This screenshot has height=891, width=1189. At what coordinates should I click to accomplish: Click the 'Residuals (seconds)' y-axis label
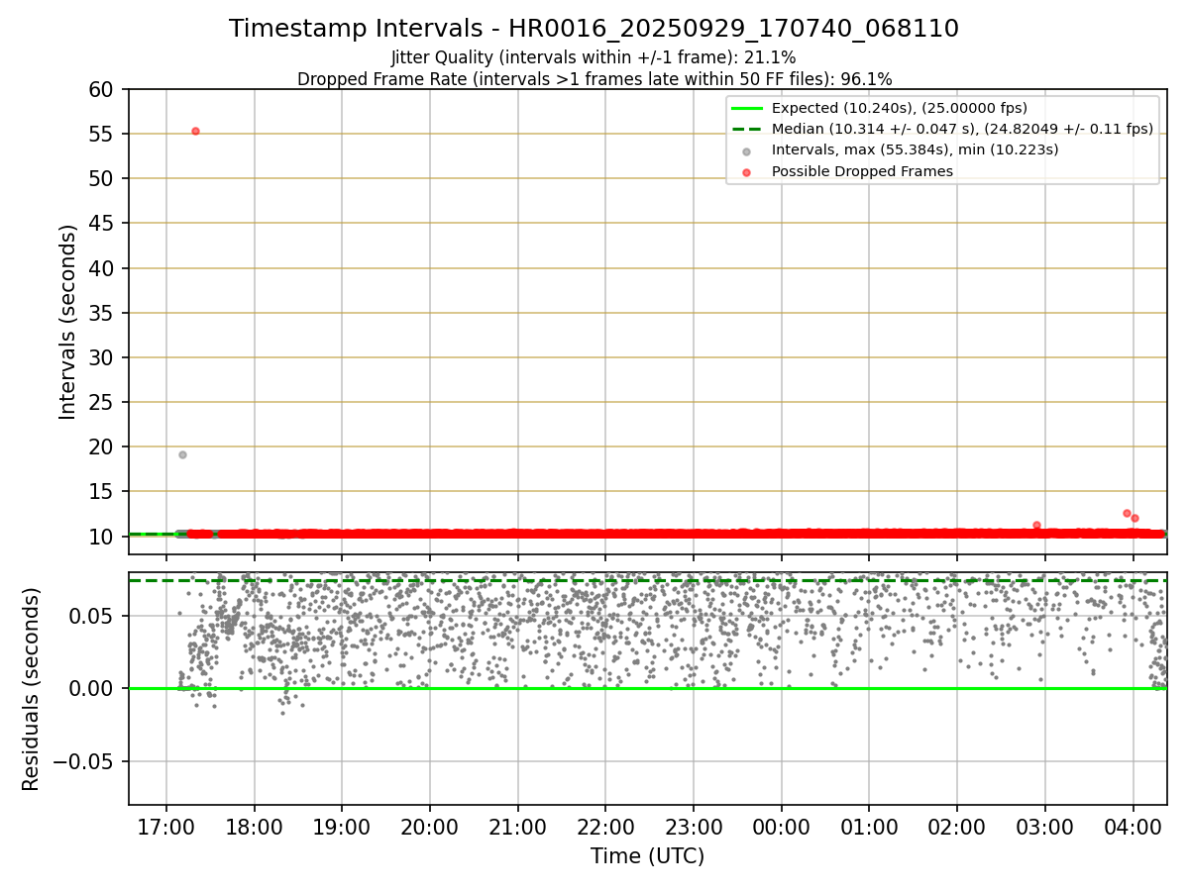pyautogui.click(x=31, y=689)
